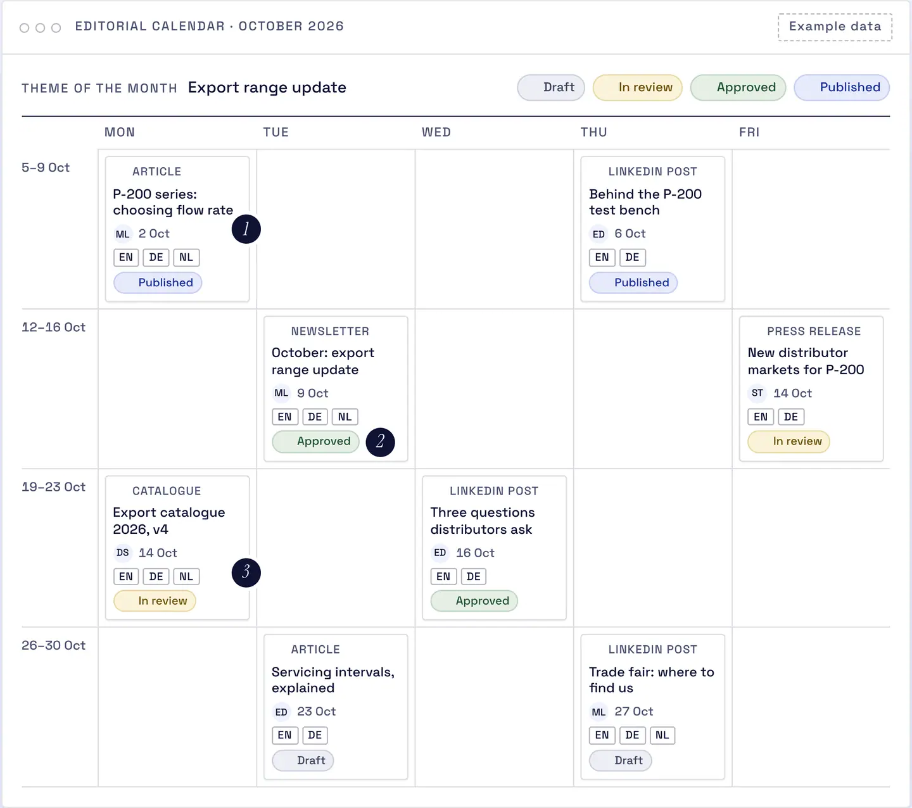The width and height of the screenshot is (912, 808).
Task: Click the ED avatar on Servicing intervals article
Action: [281, 712]
